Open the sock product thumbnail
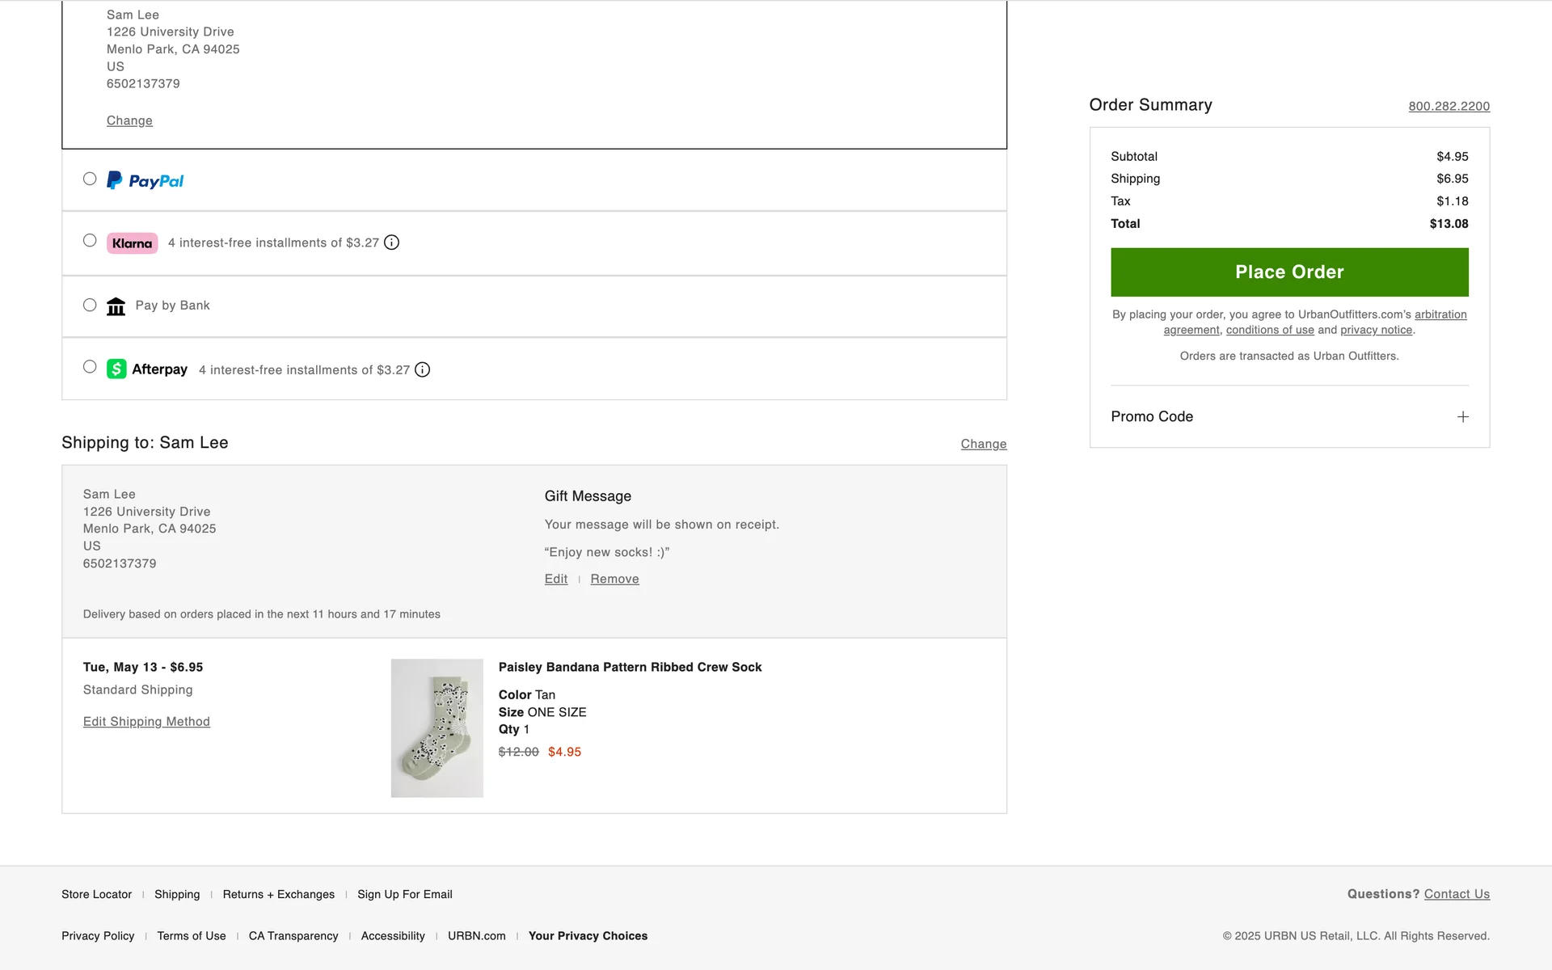 point(436,727)
